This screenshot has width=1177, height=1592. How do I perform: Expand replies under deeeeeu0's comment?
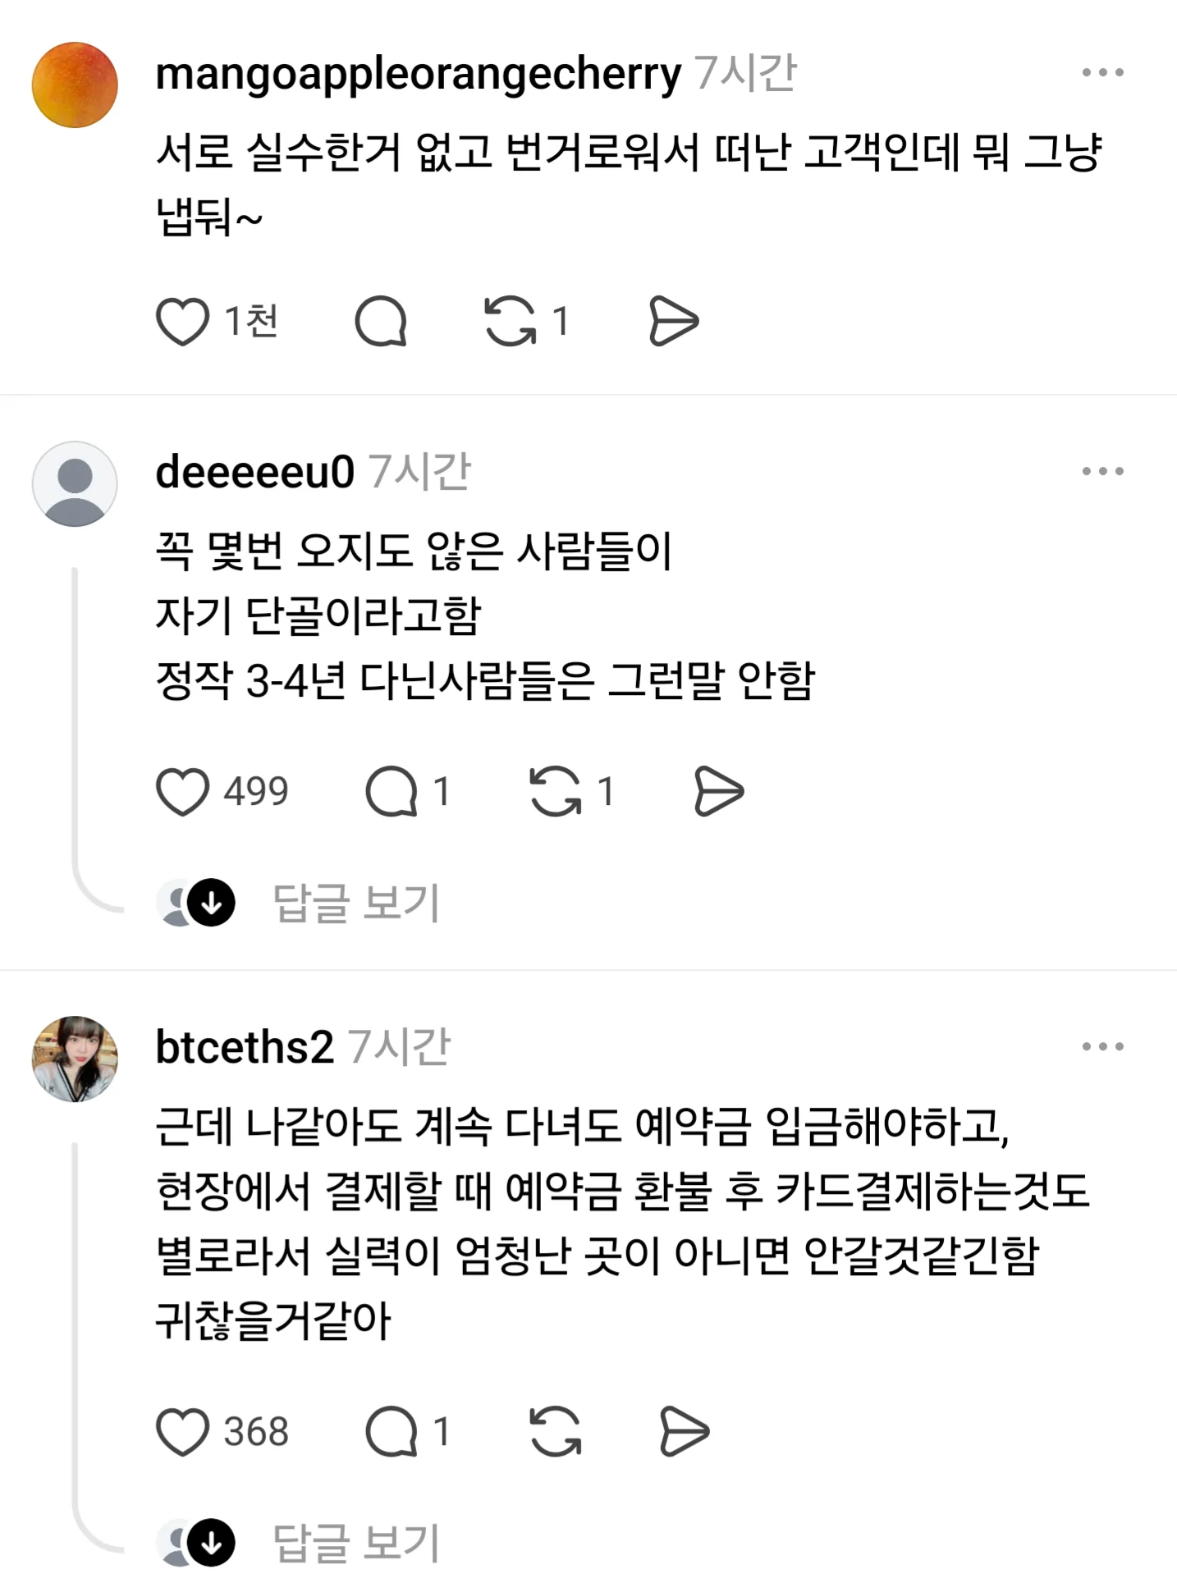pos(356,903)
